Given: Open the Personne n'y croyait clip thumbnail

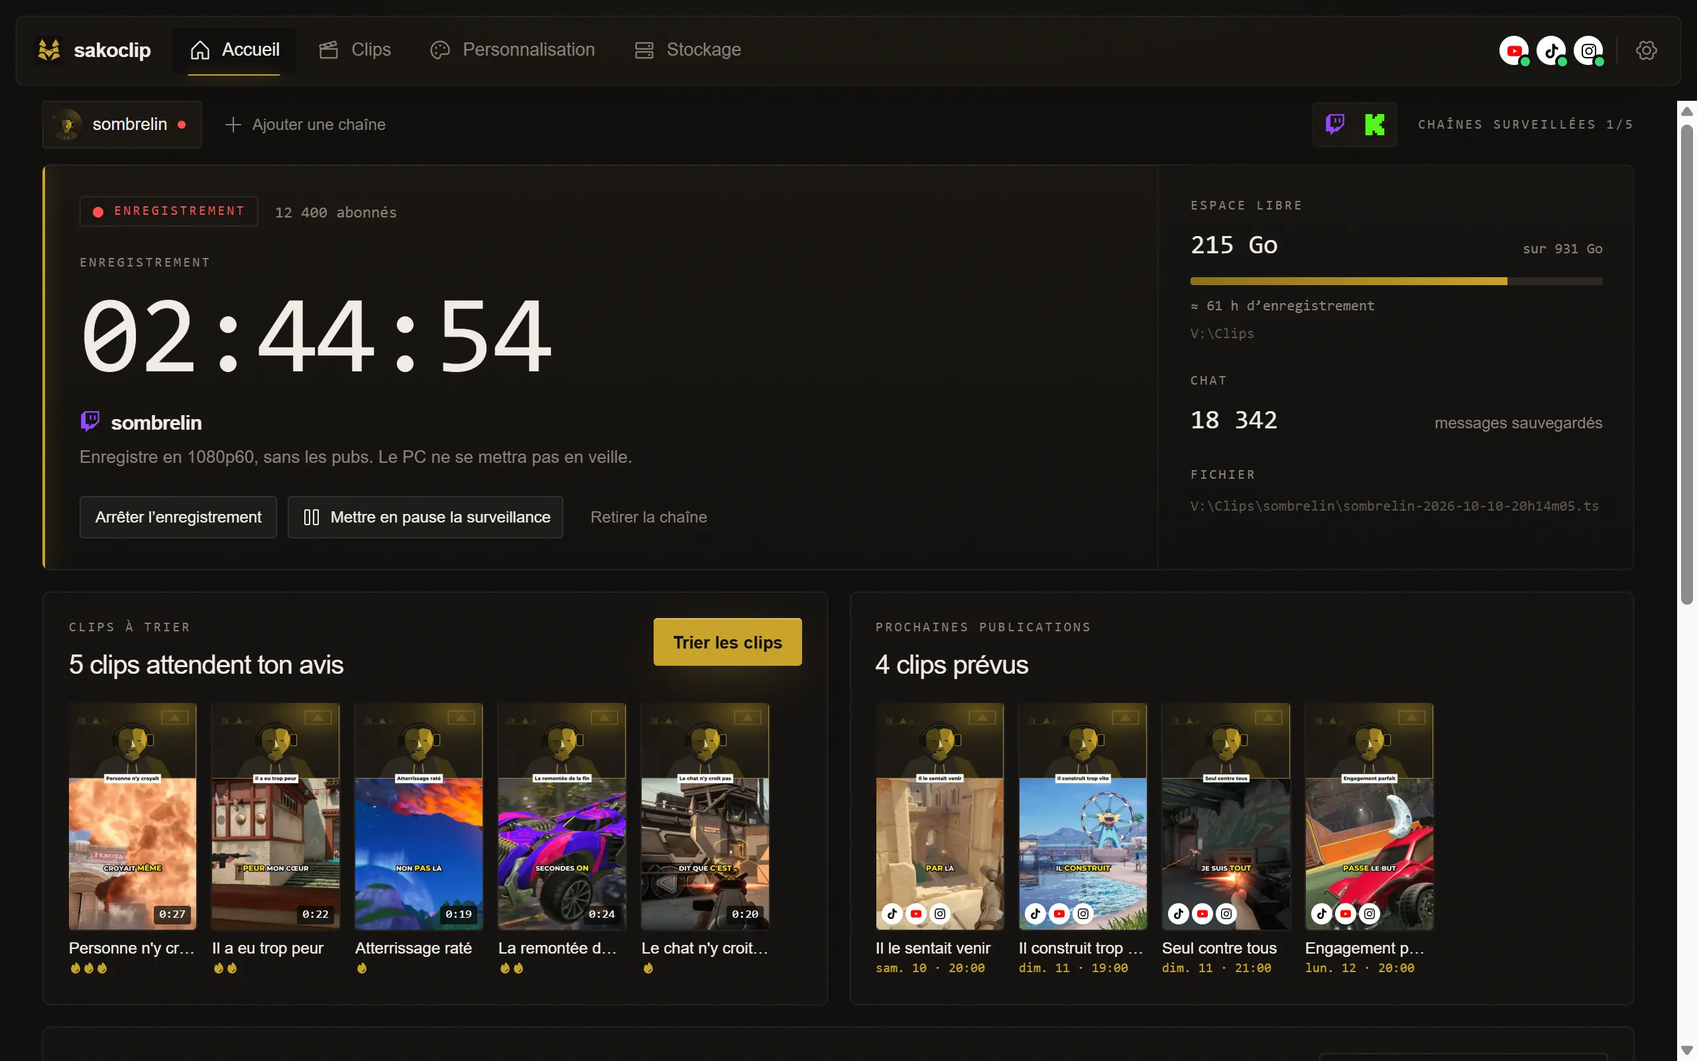Looking at the screenshot, I should coord(133,817).
